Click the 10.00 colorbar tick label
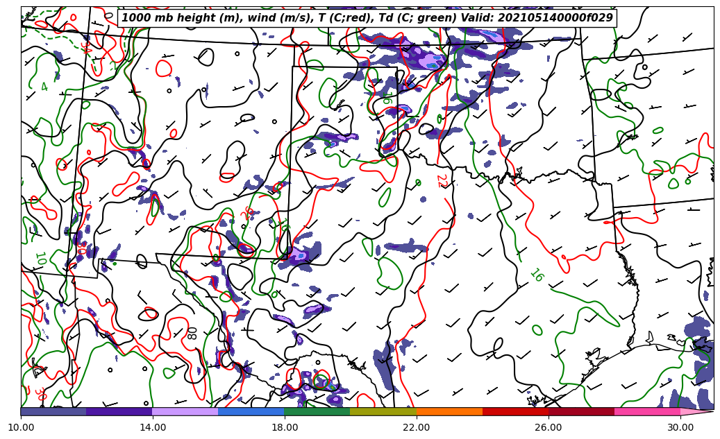This screenshot has height=439, width=720. click(x=21, y=427)
